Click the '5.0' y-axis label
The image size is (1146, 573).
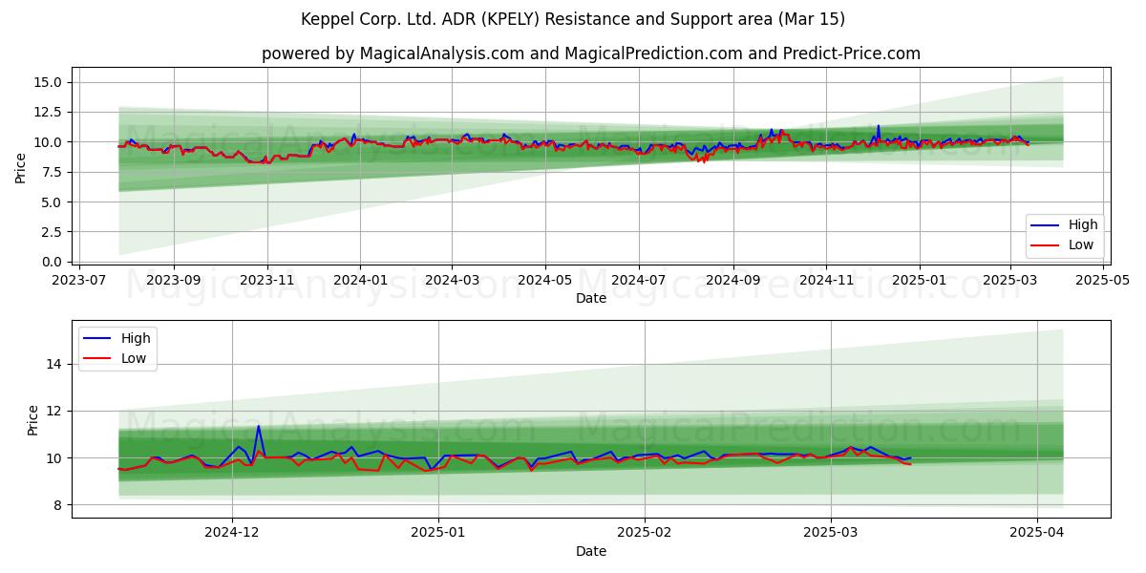coord(53,202)
